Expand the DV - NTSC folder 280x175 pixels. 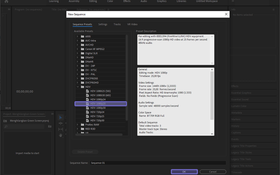coord(77,70)
